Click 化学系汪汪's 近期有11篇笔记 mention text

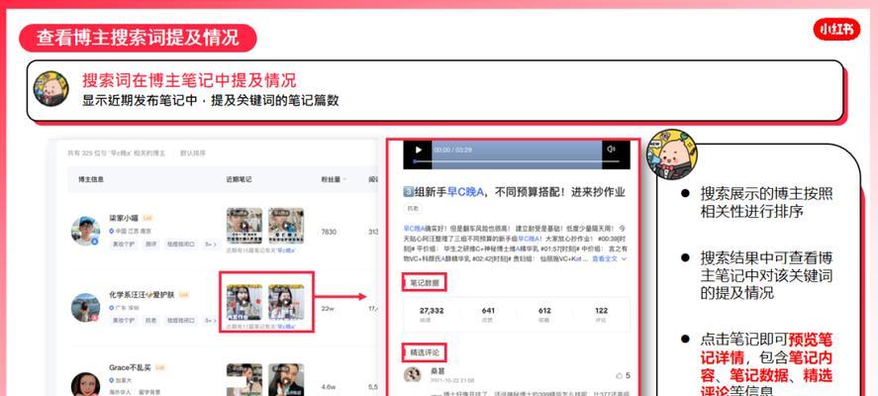coord(261,326)
